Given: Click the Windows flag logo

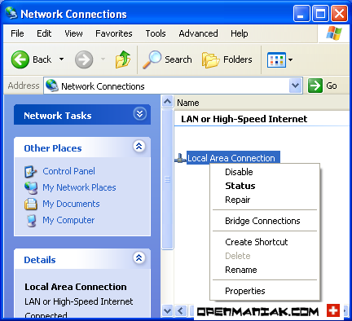Looking at the screenshot, I should click(334, 33).
